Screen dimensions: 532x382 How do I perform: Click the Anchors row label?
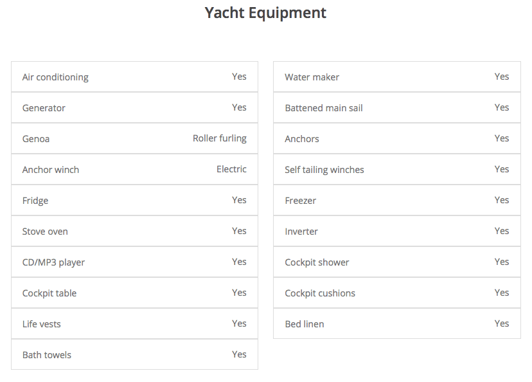click(302, 139)
